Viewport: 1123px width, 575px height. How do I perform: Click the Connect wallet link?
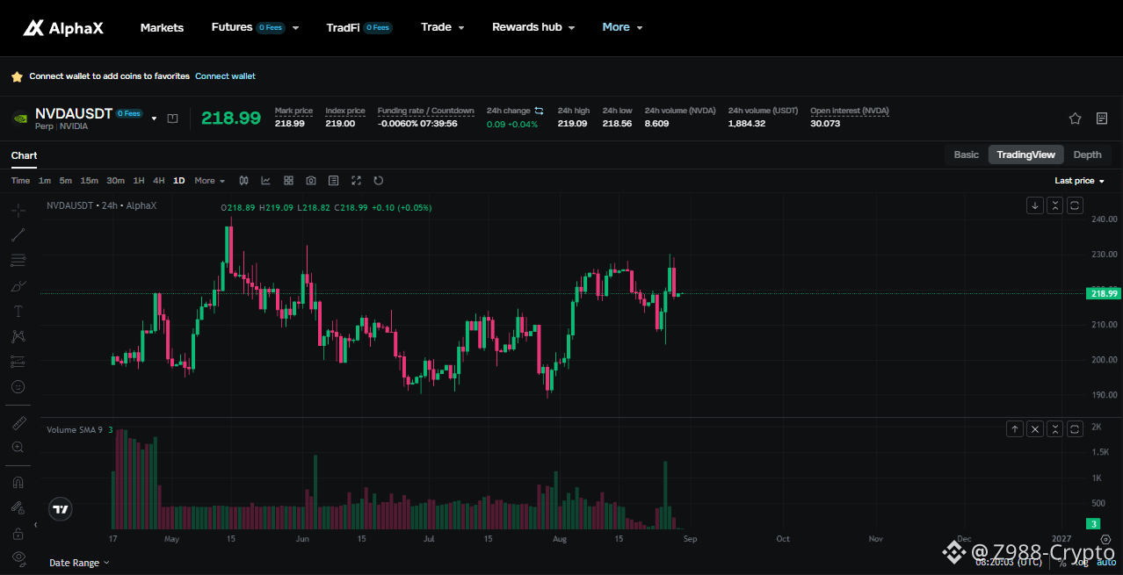point(225,76)
